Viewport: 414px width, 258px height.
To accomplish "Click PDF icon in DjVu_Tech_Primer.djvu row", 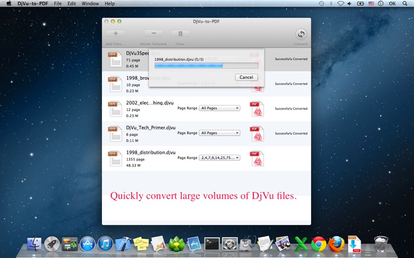I will tap(257, 134).
